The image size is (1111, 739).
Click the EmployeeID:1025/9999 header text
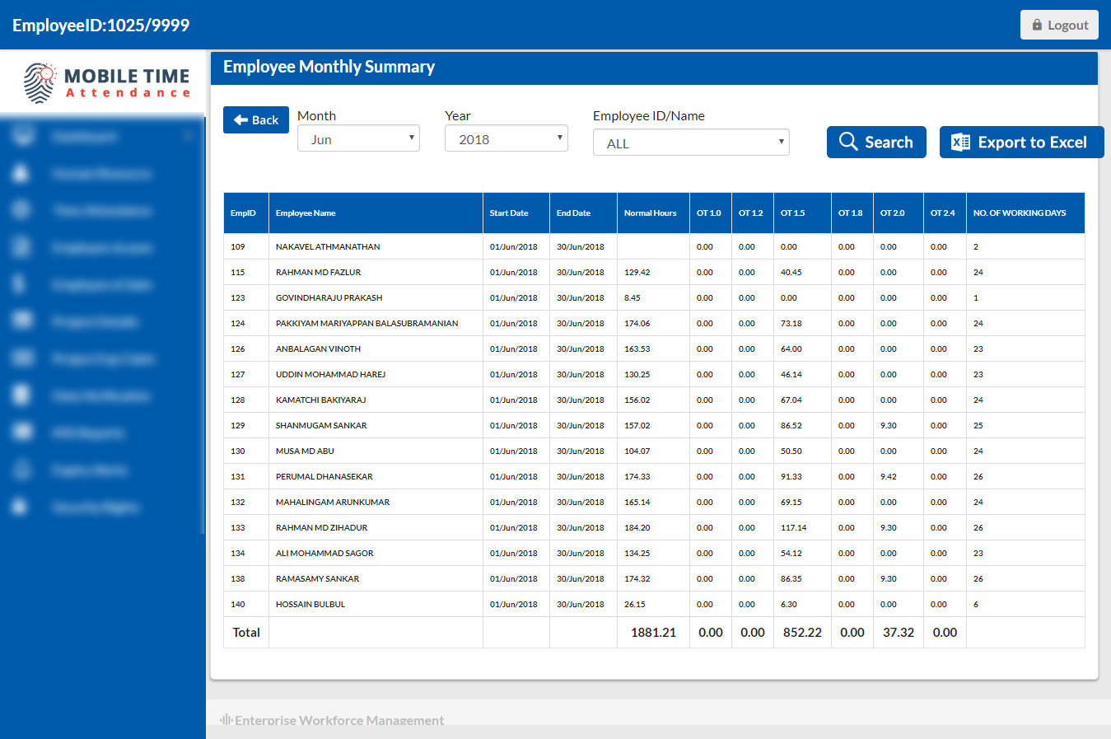click(x=100, y=26)
